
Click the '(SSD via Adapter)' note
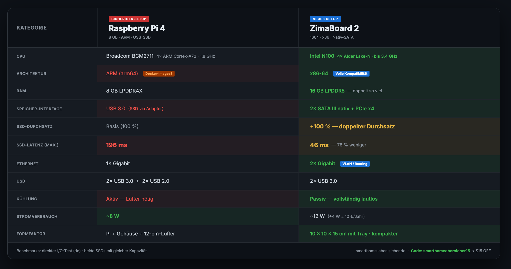(146, 109)
